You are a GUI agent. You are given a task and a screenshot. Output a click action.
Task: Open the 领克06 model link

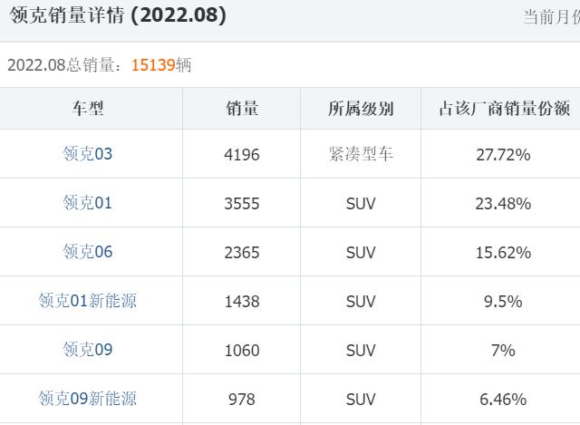click(x=87, y=252)
